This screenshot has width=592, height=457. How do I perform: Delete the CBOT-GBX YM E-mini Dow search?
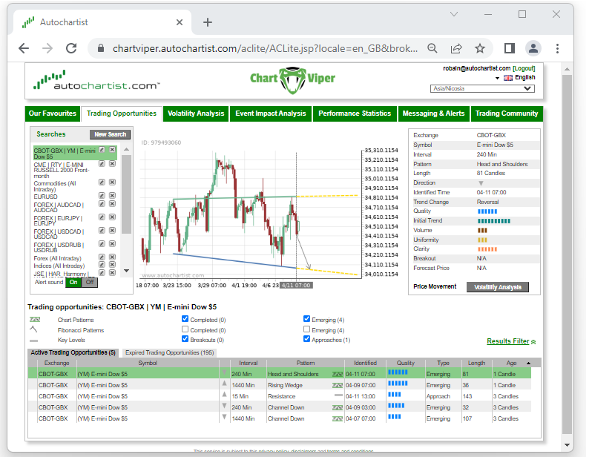pyautogui.click(x=112, y=150)
